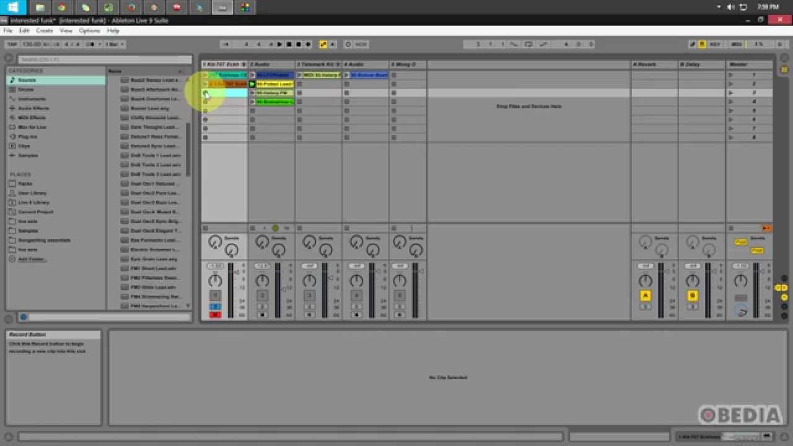This screenshot has height=446, width=793.
Task: Launch scene 1 in Master track
Action: coord(731,75)
